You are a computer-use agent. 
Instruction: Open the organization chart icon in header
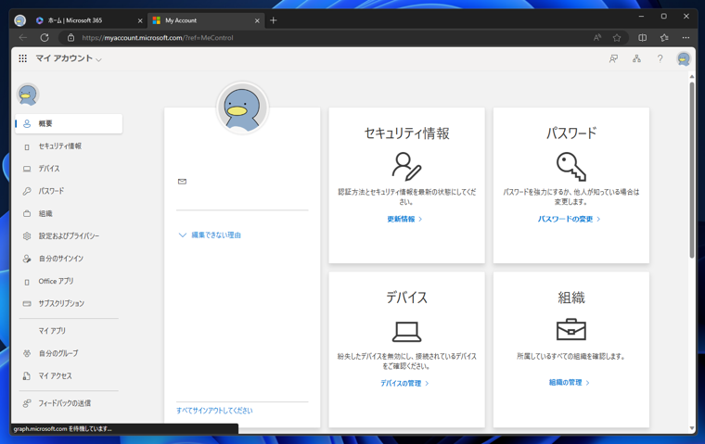point(636,58)
